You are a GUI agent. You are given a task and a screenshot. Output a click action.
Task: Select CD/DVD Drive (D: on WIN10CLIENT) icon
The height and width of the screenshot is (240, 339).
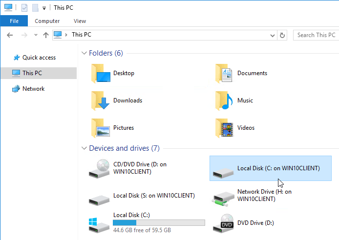coord(99,169)
